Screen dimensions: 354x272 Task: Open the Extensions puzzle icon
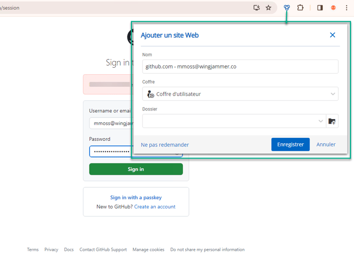coord(300,8)
